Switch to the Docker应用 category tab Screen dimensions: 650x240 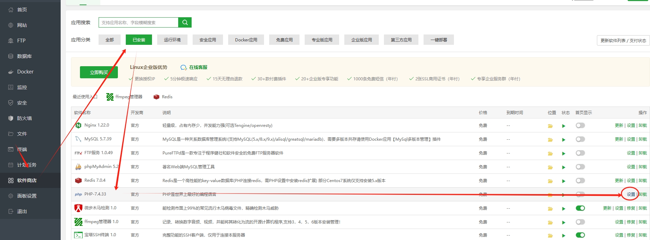pos(246,40)
